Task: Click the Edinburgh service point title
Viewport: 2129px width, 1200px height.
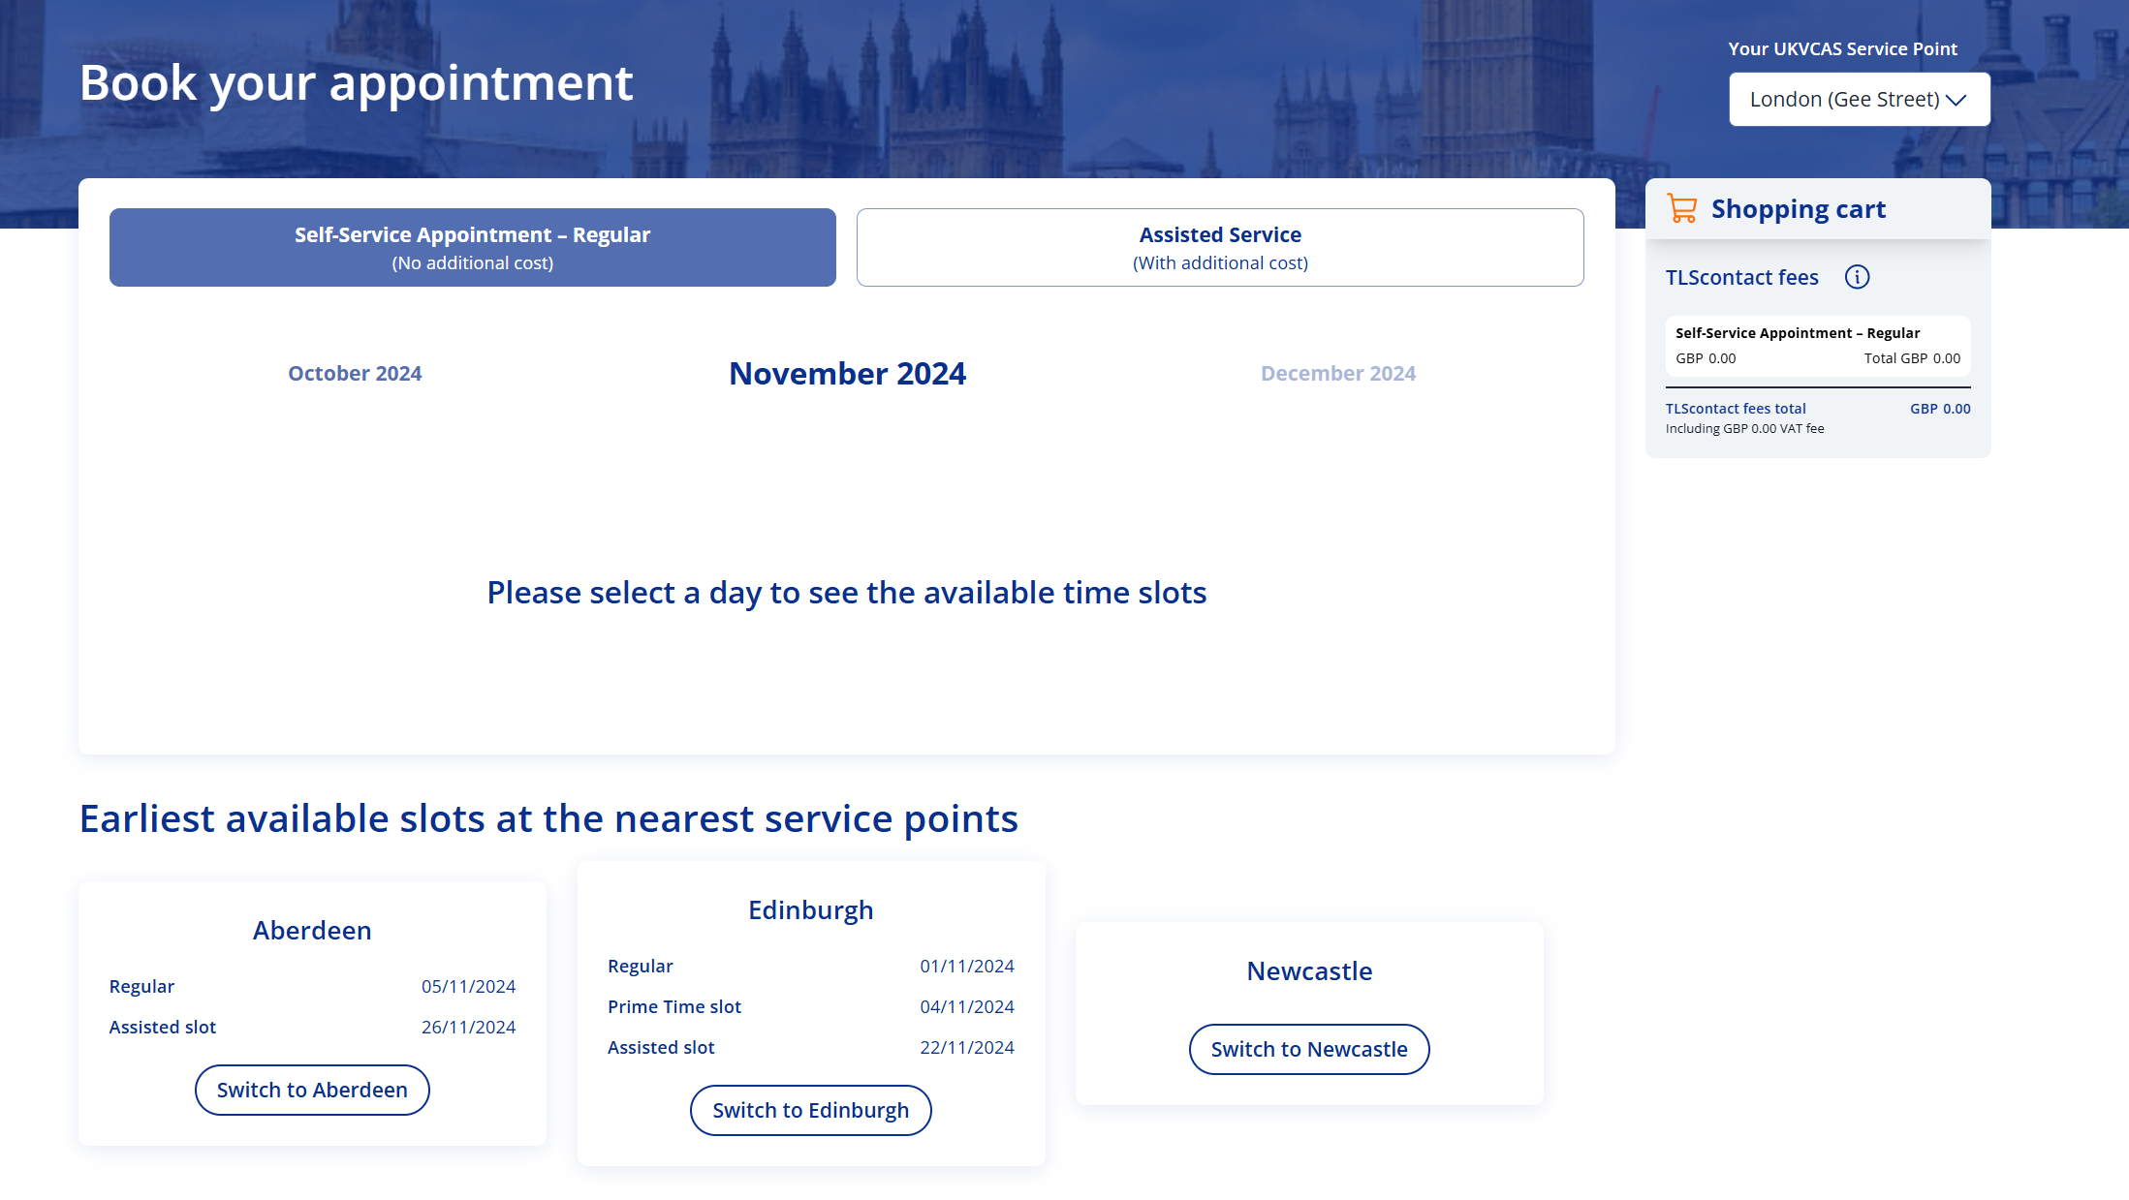Action: [x=810, y=909]
